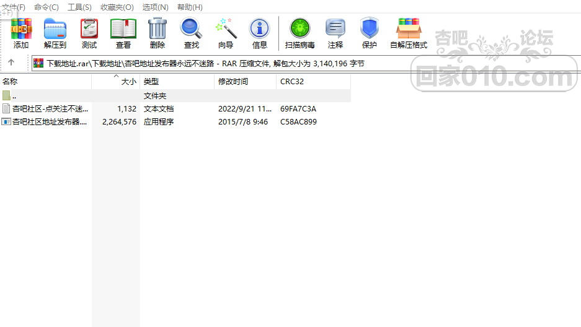
Task: Click the address path field
Action: 306,63
